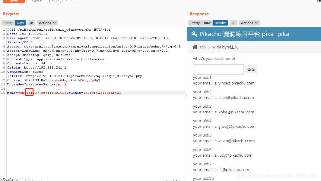The width and height of the screenshot is (321, 181).
Task: Click the Content-Length: 54 line
Action: (26, 63)
